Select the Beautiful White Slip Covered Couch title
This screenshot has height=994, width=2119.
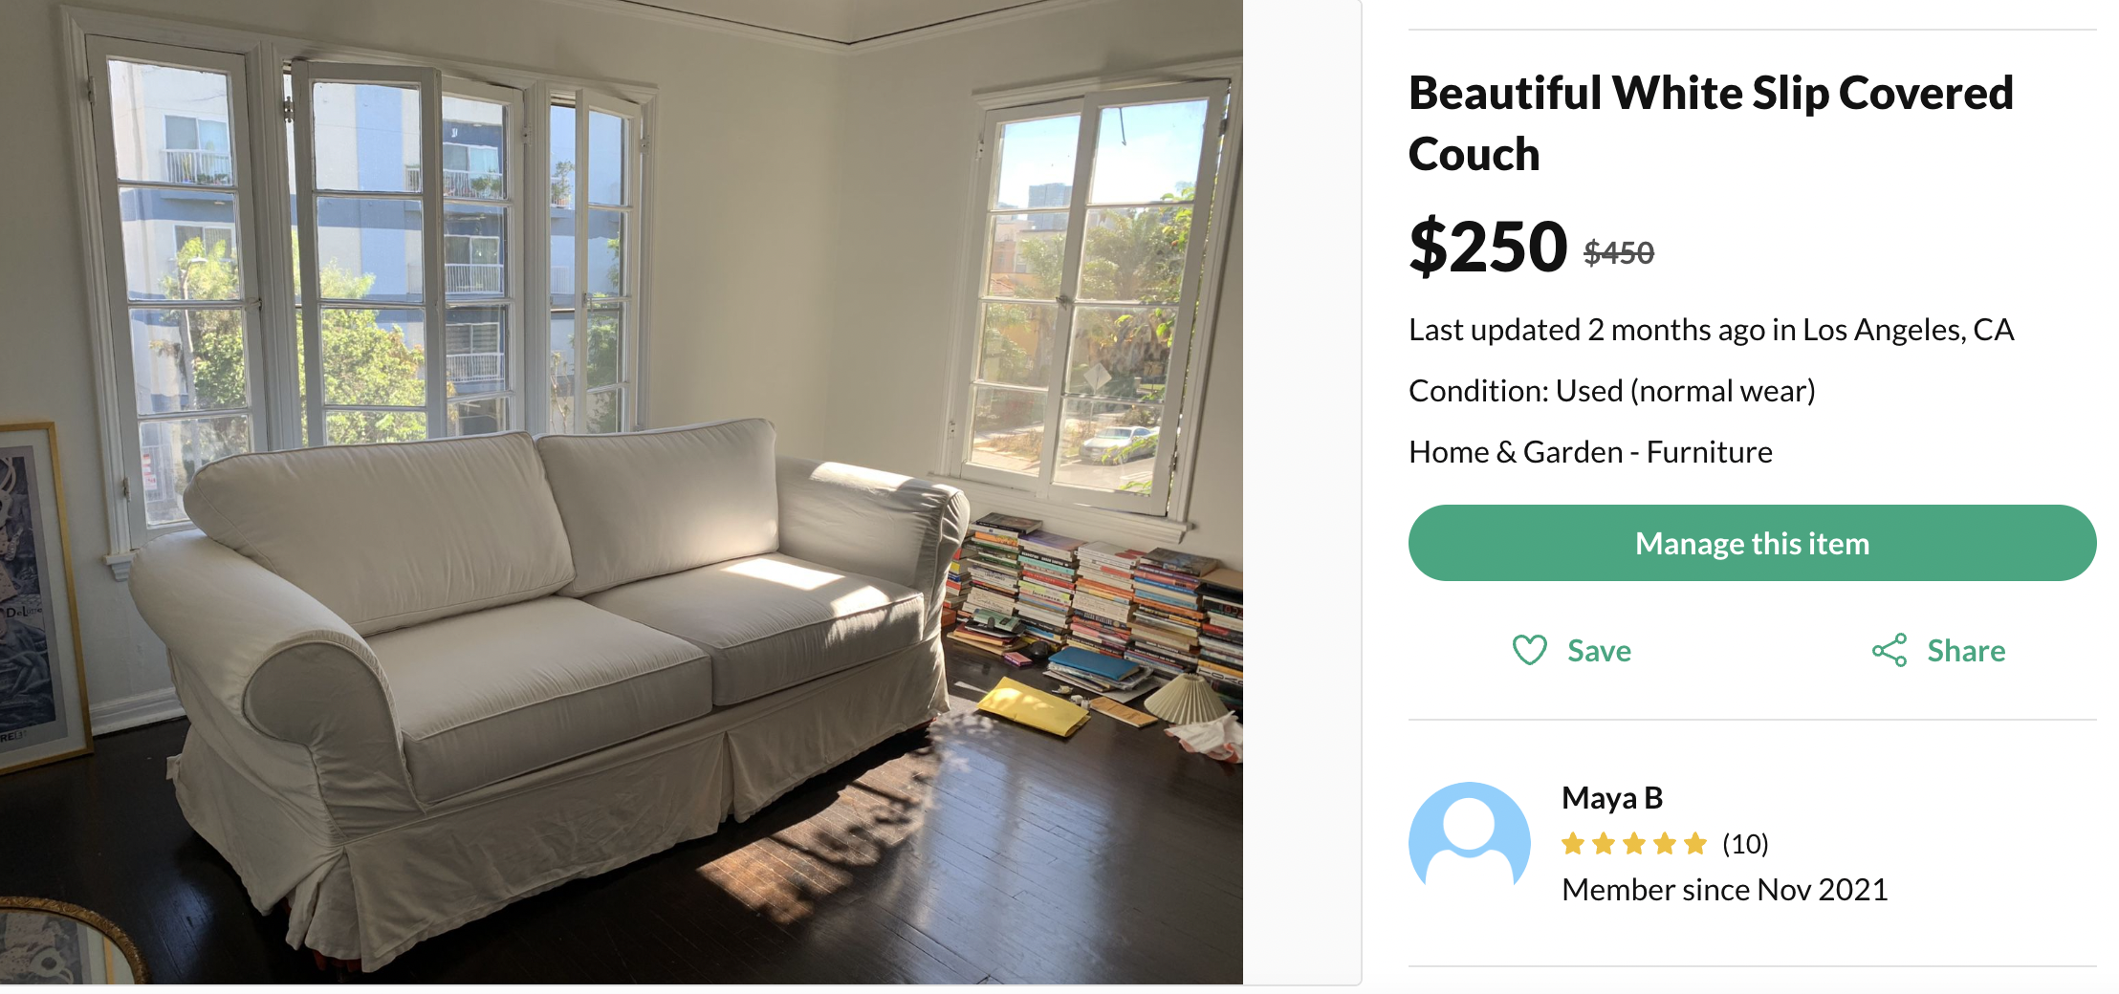(x=1712, y=123)
